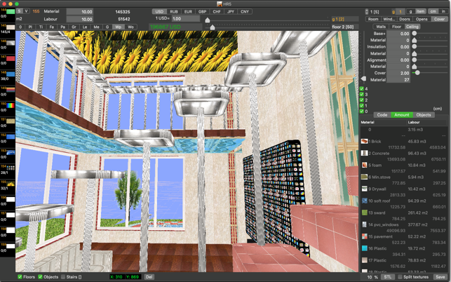Click the 16 Plastic cyan icon
The width and height of the screenshot is (451, 282).
click(364, 248)
